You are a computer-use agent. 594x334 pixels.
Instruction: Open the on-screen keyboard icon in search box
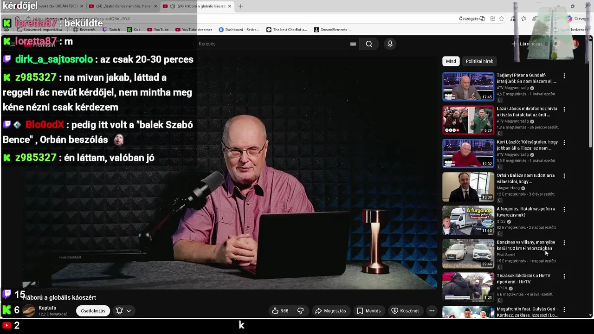coord(353,44)
